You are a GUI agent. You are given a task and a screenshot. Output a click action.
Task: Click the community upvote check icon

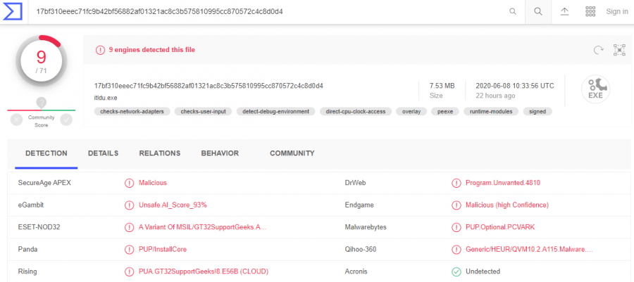click(66, 120)
